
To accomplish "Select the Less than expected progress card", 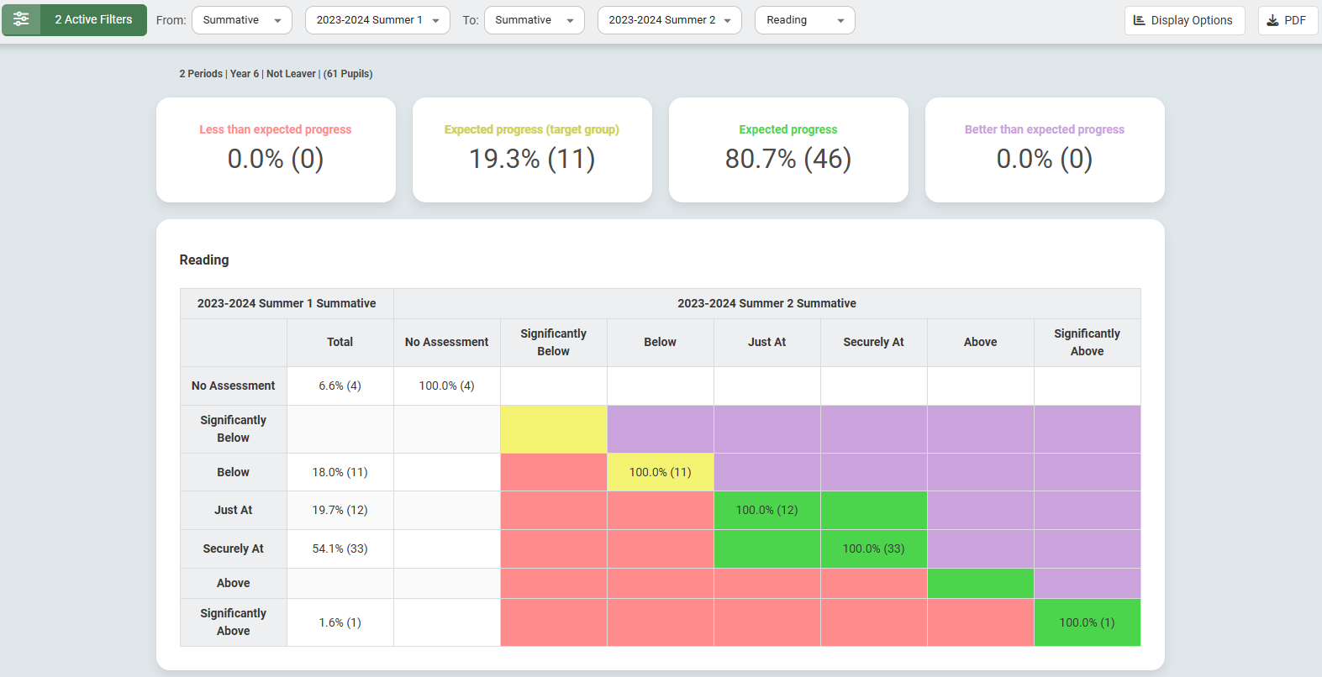I will [x=276, y=150].
